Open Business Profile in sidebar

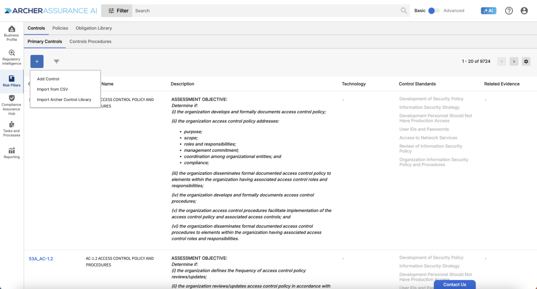tap(12, 33)
